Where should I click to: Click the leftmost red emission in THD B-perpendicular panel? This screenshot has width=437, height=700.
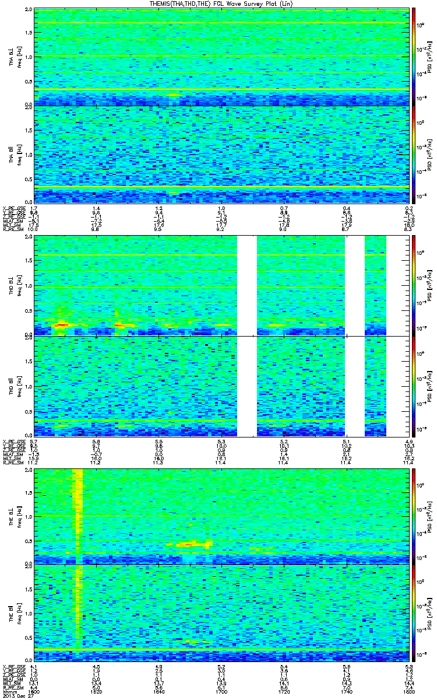click(x=62, y=325)
